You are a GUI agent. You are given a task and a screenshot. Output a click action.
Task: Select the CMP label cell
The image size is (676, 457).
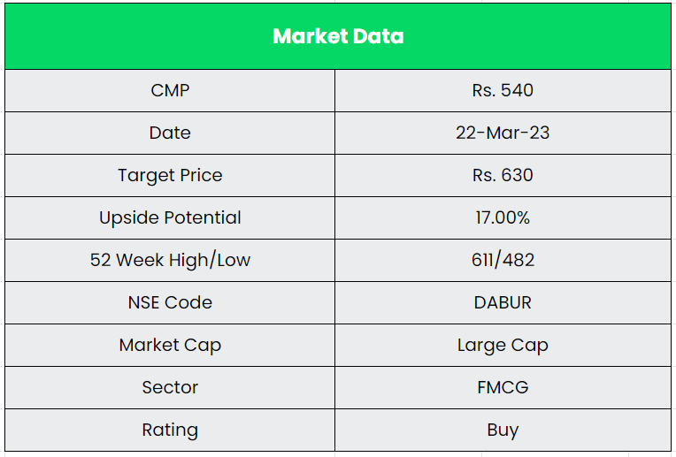pyautogui.click(x=170, y=90)
